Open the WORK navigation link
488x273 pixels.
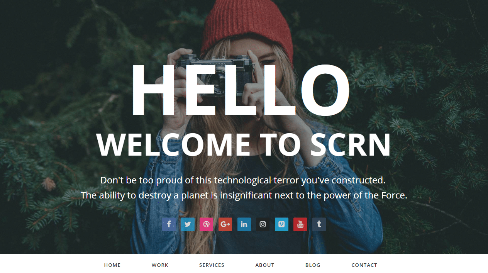160,265
